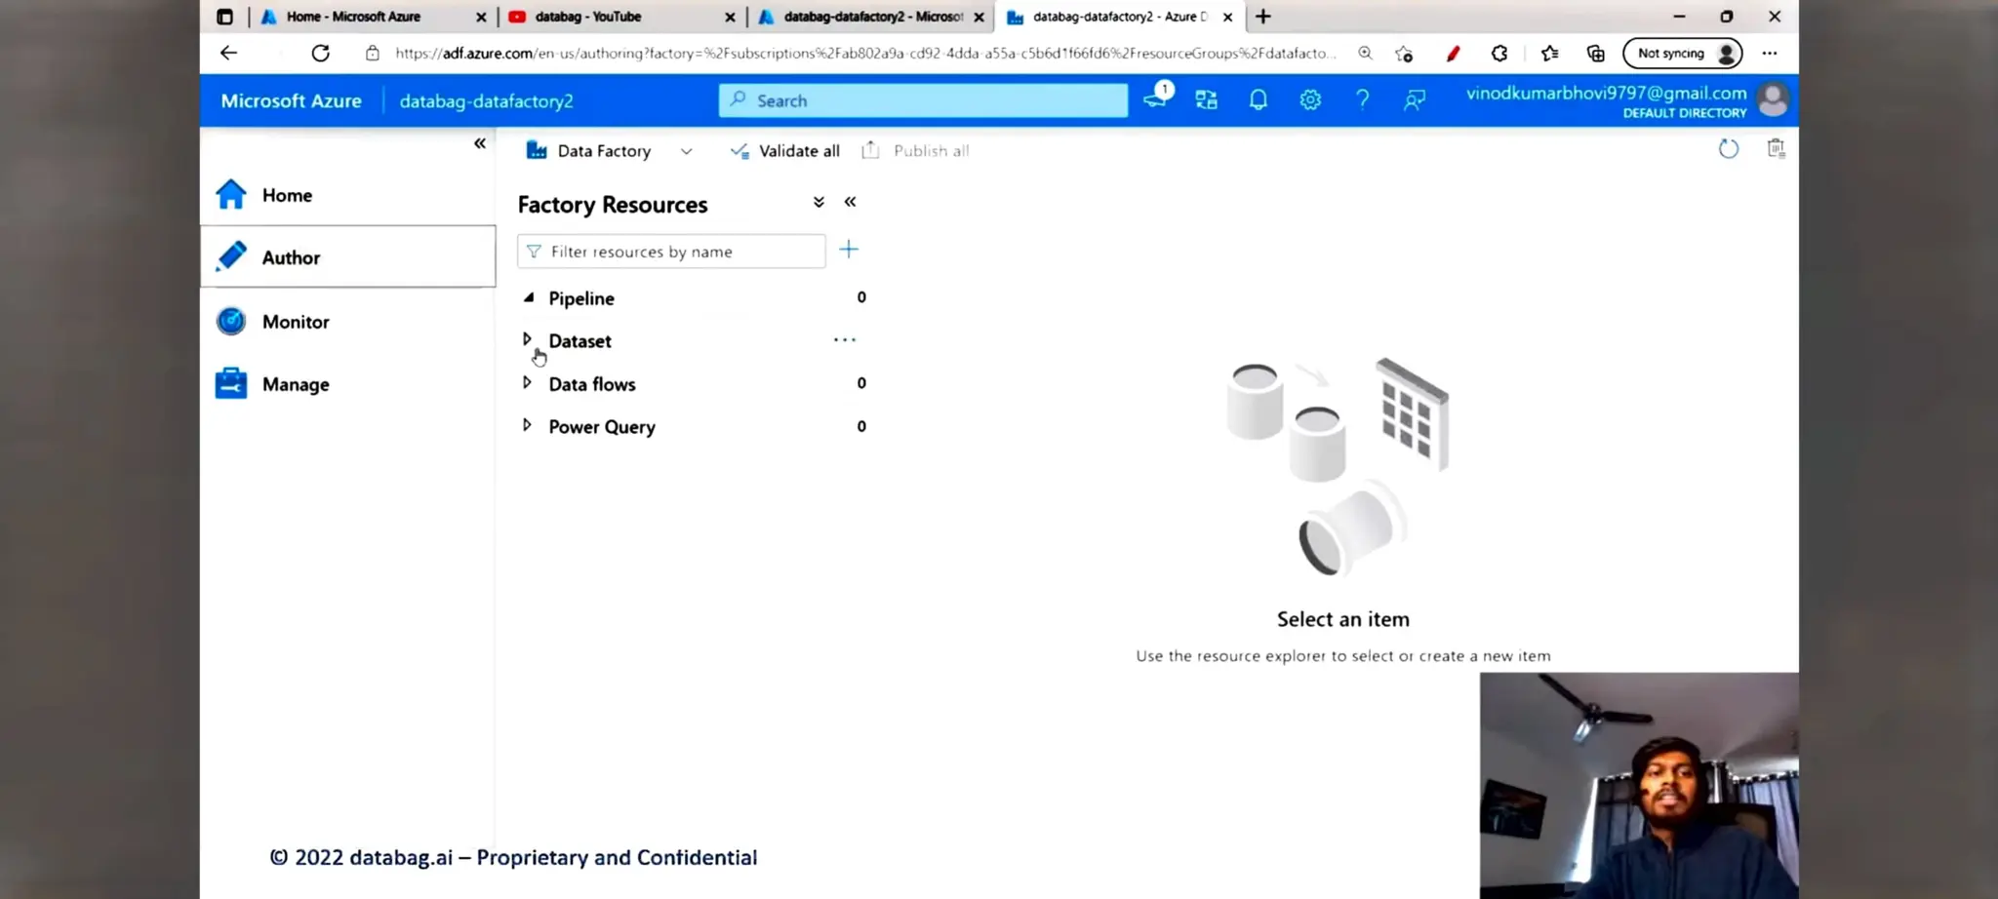Add page to favorites star
The height and width of the screenshot is (899, 1998).
[x=1404, y=54]
